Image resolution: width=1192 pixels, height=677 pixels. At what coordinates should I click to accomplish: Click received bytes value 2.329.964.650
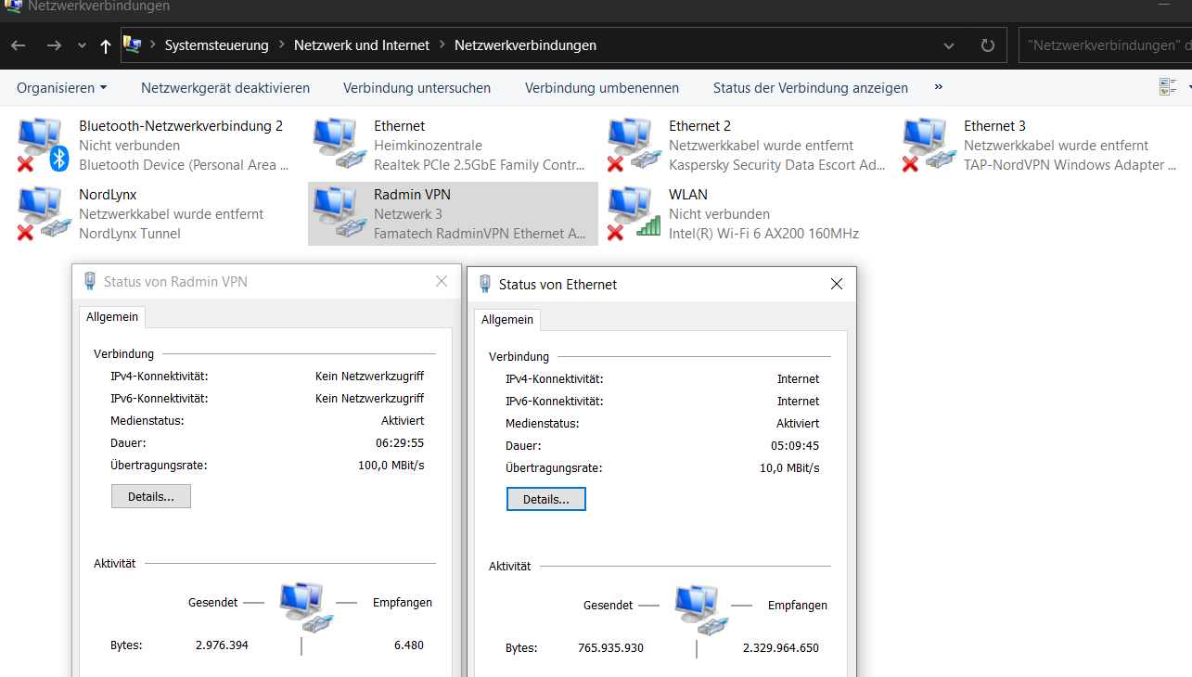click(x=781, y=647)
